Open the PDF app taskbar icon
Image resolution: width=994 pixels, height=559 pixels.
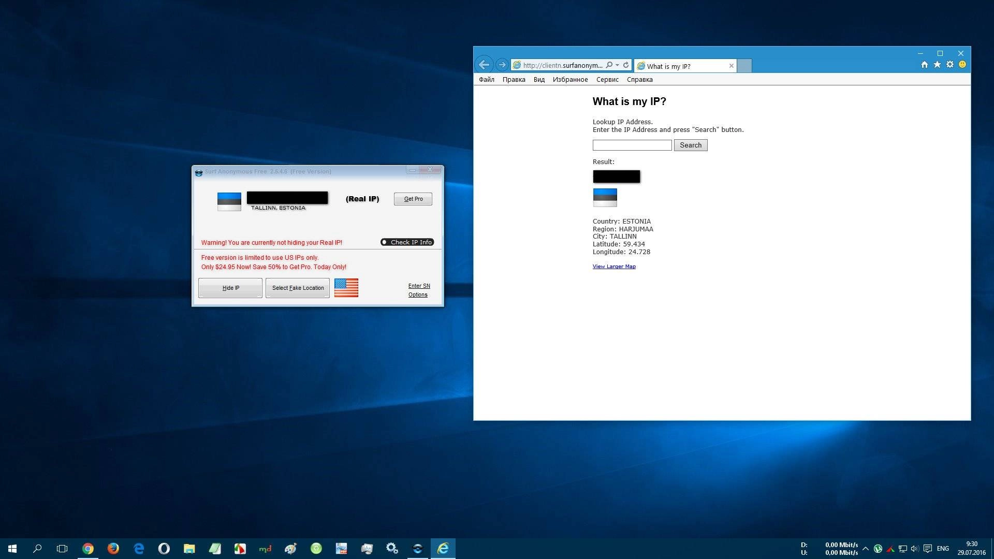(341, 548)
